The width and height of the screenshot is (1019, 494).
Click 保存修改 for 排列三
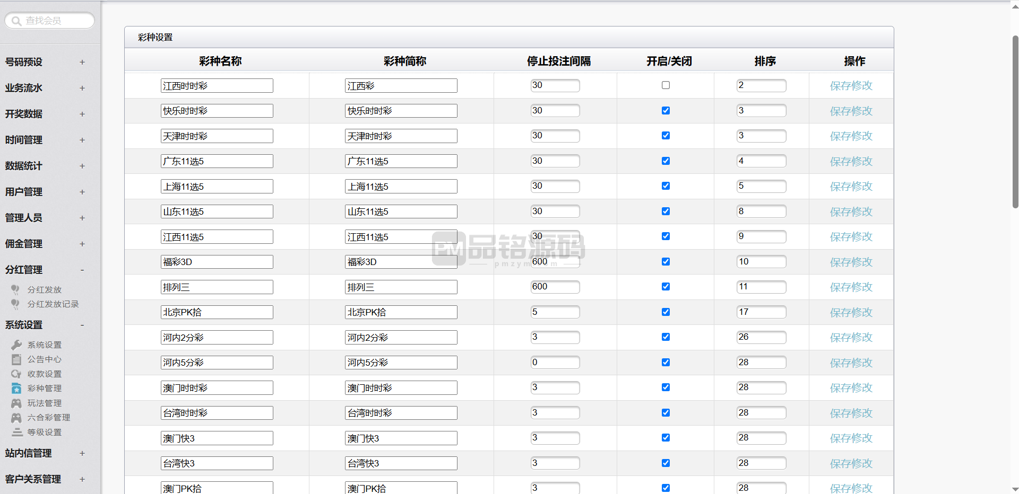(851, 287)
